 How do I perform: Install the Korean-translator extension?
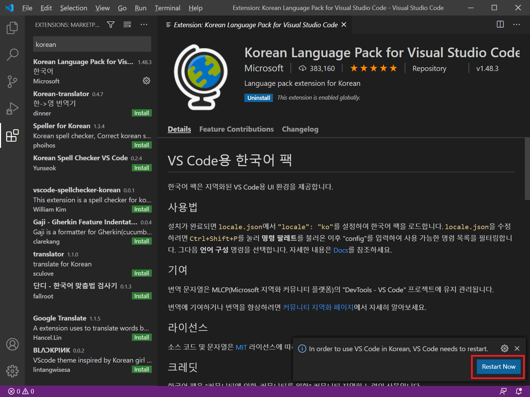[141, 113]
